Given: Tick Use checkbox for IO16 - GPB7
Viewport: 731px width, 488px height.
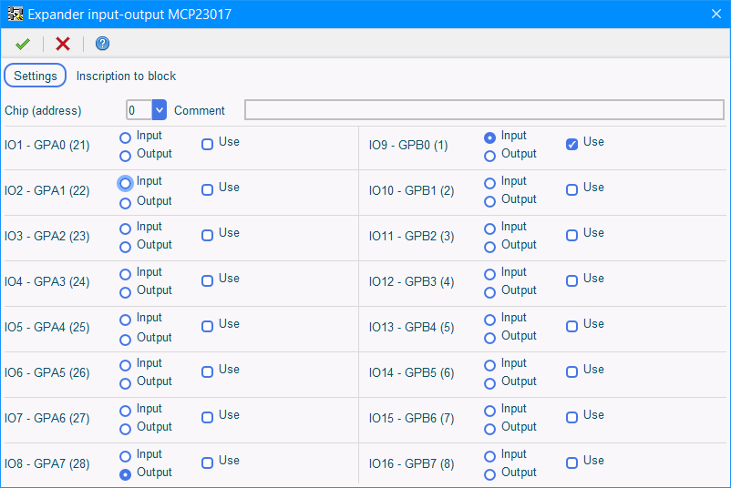Looking at the screenshot, I should (x=572, y=463).
